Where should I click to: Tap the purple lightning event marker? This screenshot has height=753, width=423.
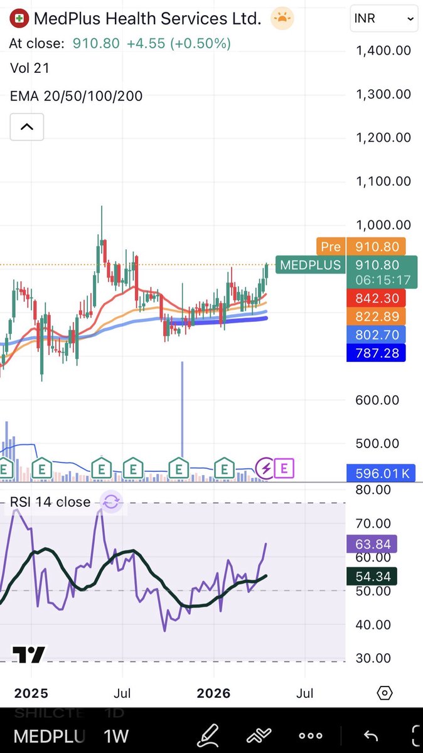265,468
